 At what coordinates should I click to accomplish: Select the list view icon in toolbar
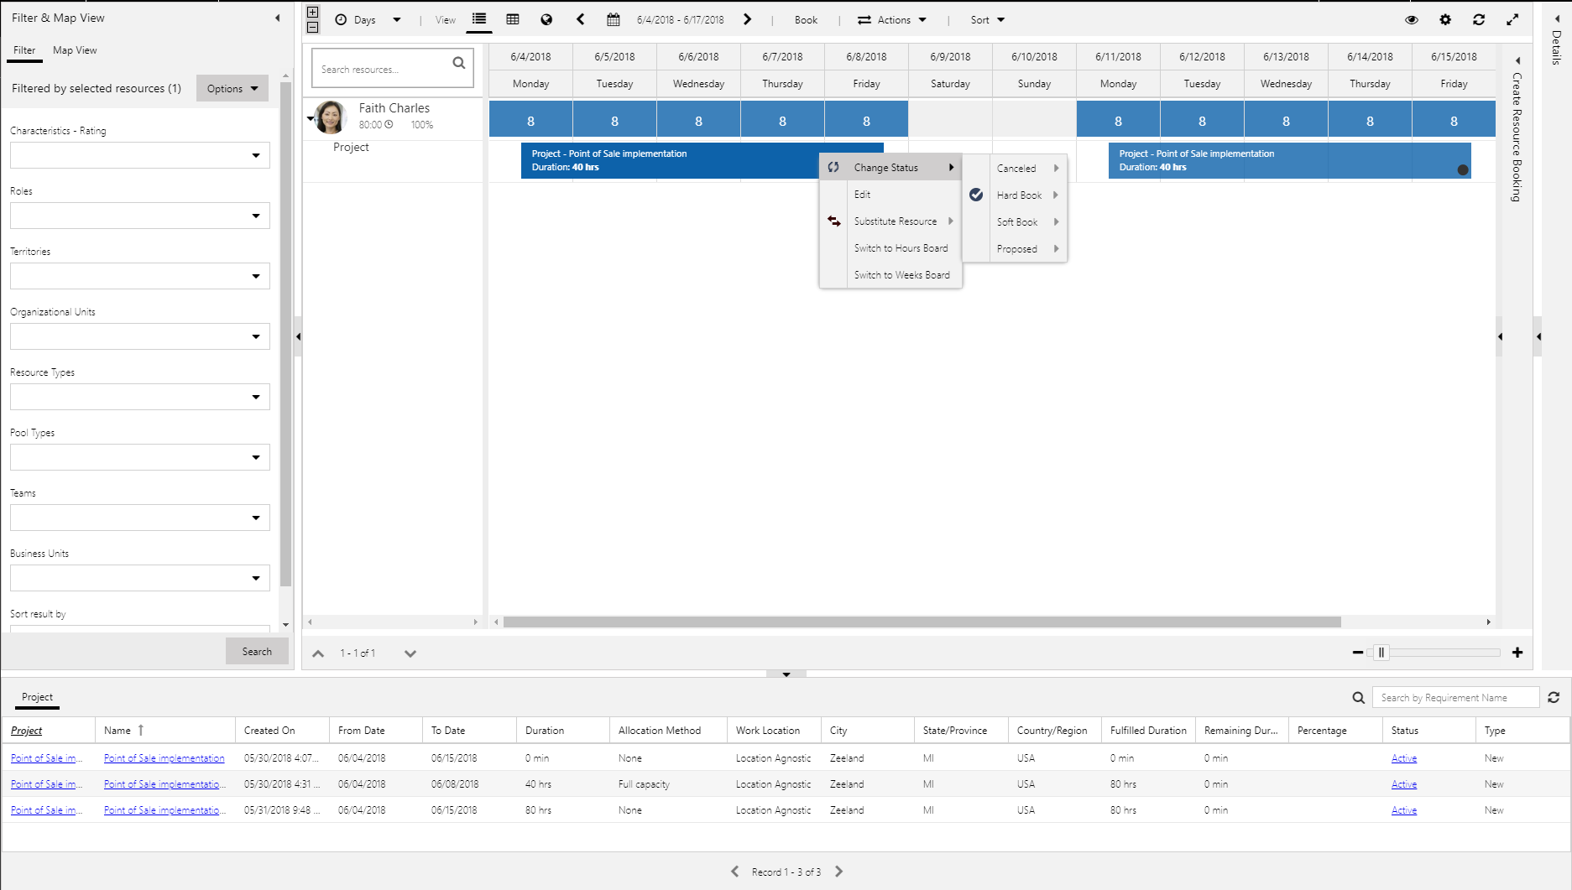pyautogui.click(x=479, y=19)
